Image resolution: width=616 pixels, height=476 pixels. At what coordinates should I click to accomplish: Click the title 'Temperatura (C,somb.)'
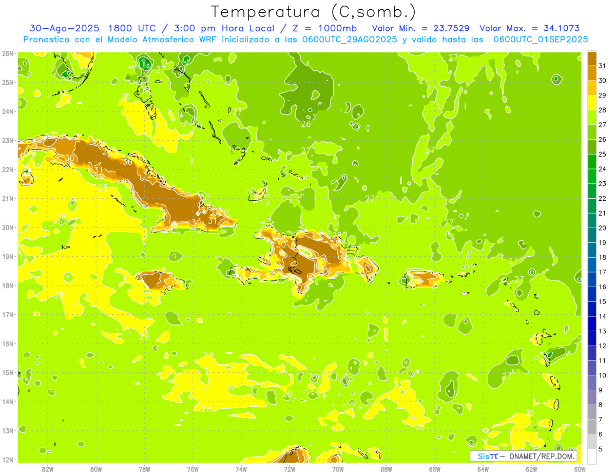(x=314, y=12)
